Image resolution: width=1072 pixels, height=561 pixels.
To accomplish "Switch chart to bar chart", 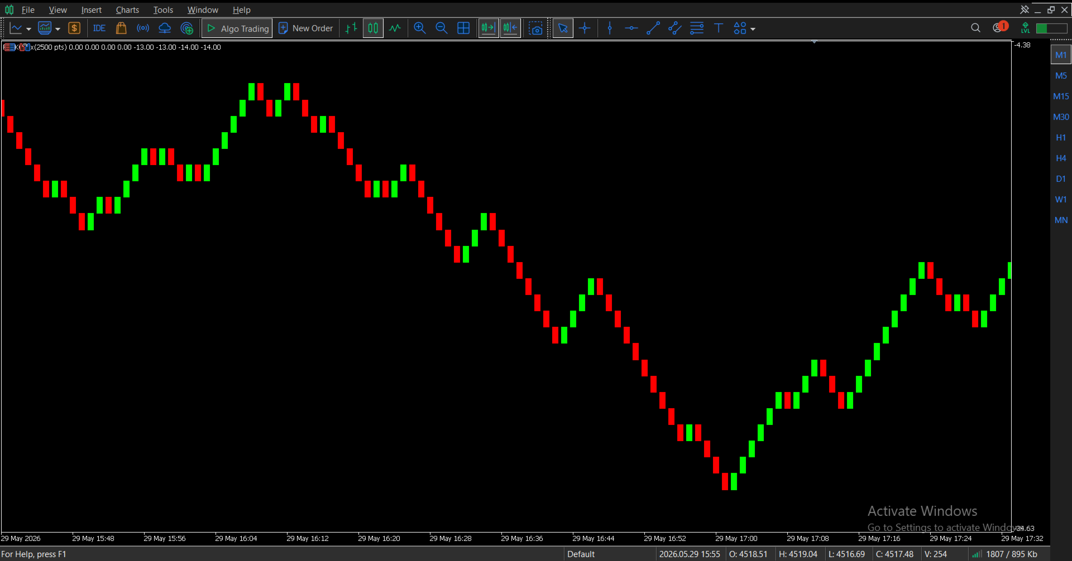I will tap(351, 28).
